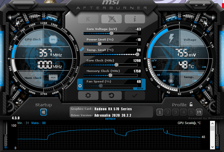Click the monitor graph scrollbar thumb

point(212,128)
